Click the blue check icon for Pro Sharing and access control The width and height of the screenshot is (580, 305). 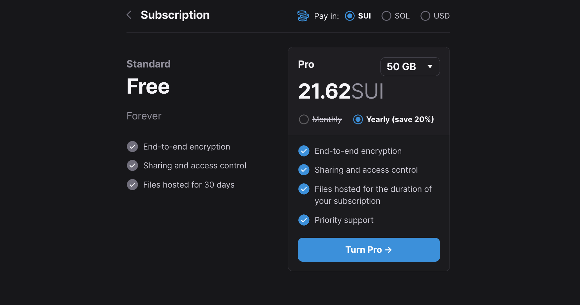pos(304,170)
